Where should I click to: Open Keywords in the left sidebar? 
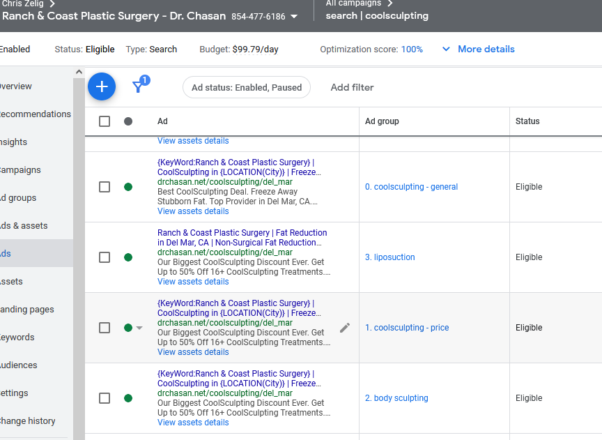click(17, 337)
